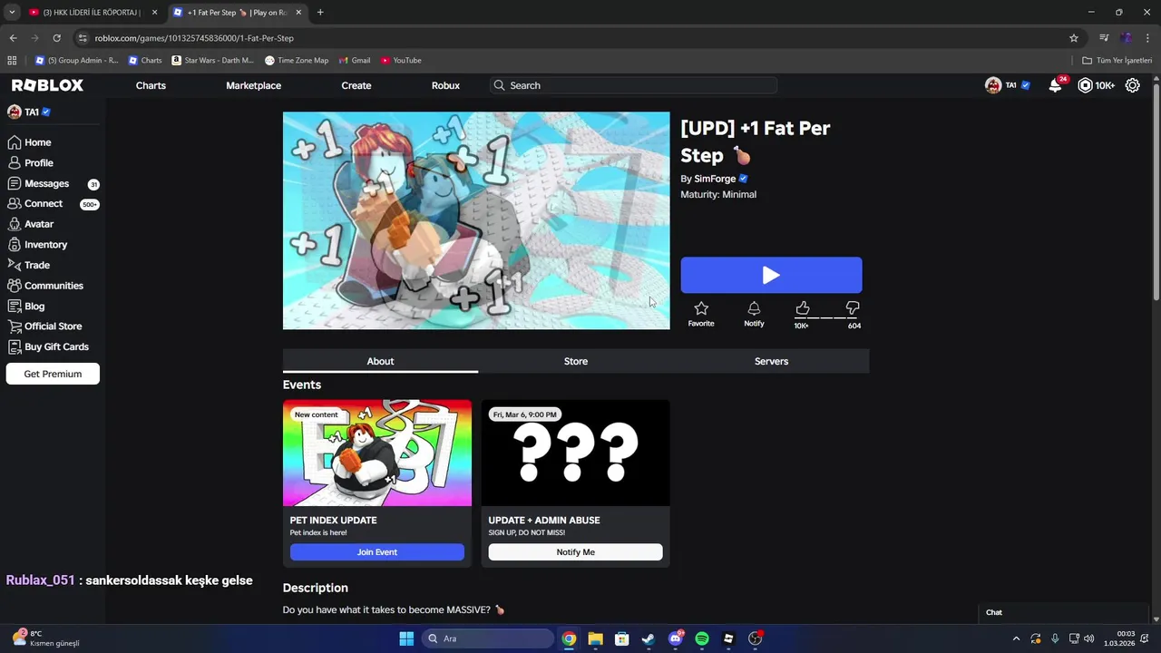Open Robux in the top navigation
The image size is (1161, 653).
pos(445,85)
